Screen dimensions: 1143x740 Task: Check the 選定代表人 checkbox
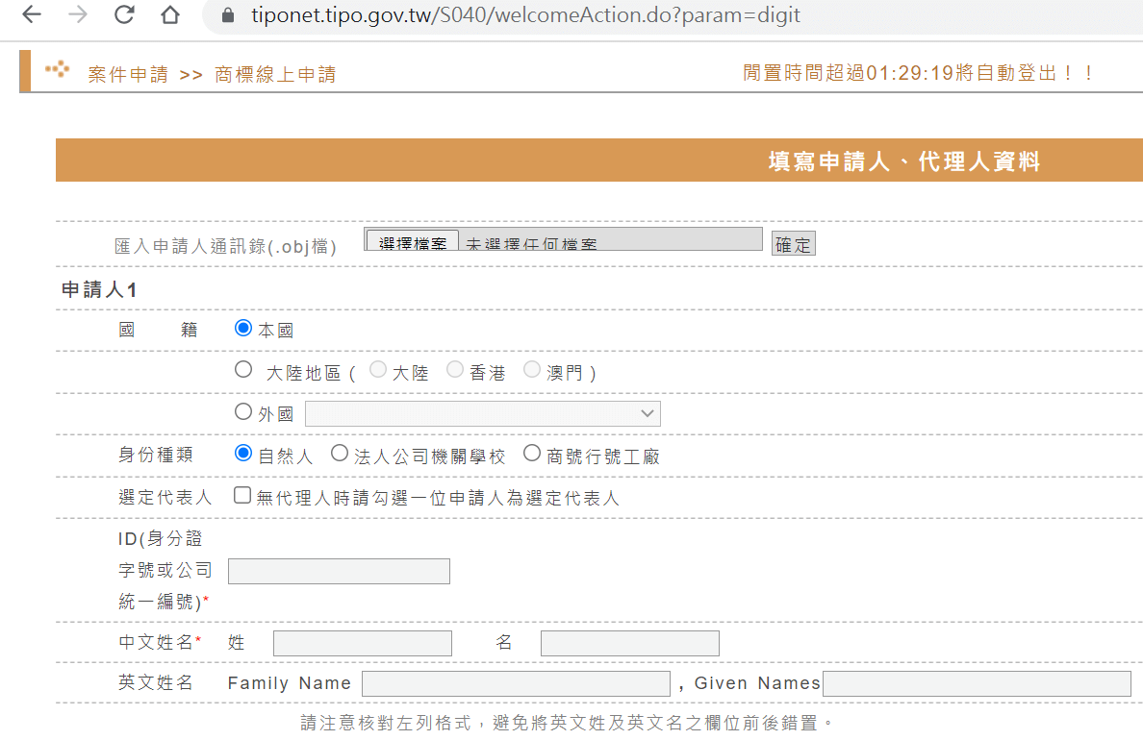[x=242, y=495]
